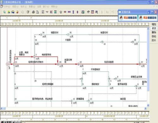Click the Save floppy disk icon

click(x=13, y=12)
